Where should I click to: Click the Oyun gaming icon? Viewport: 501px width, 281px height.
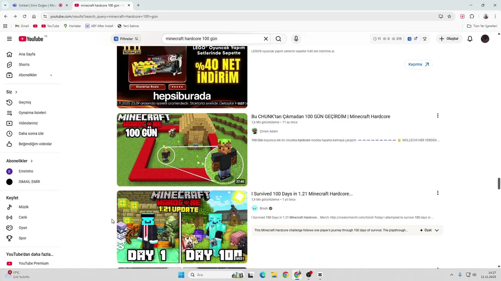pyautogui.click(x=10, y=228)
